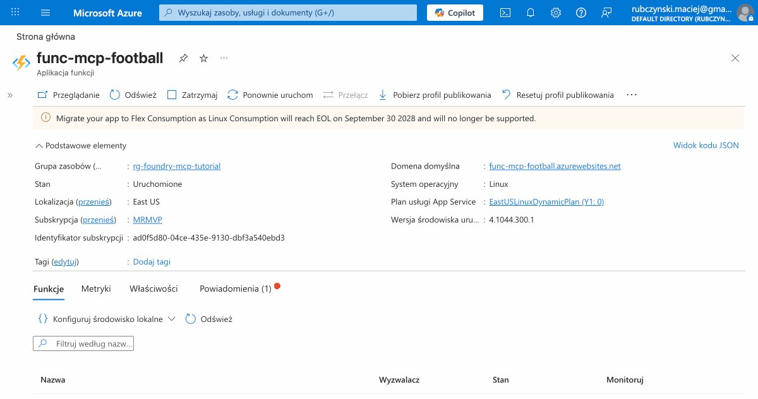
Task: Collapse the Podstawowe elementy section
Action: (81, 145)
